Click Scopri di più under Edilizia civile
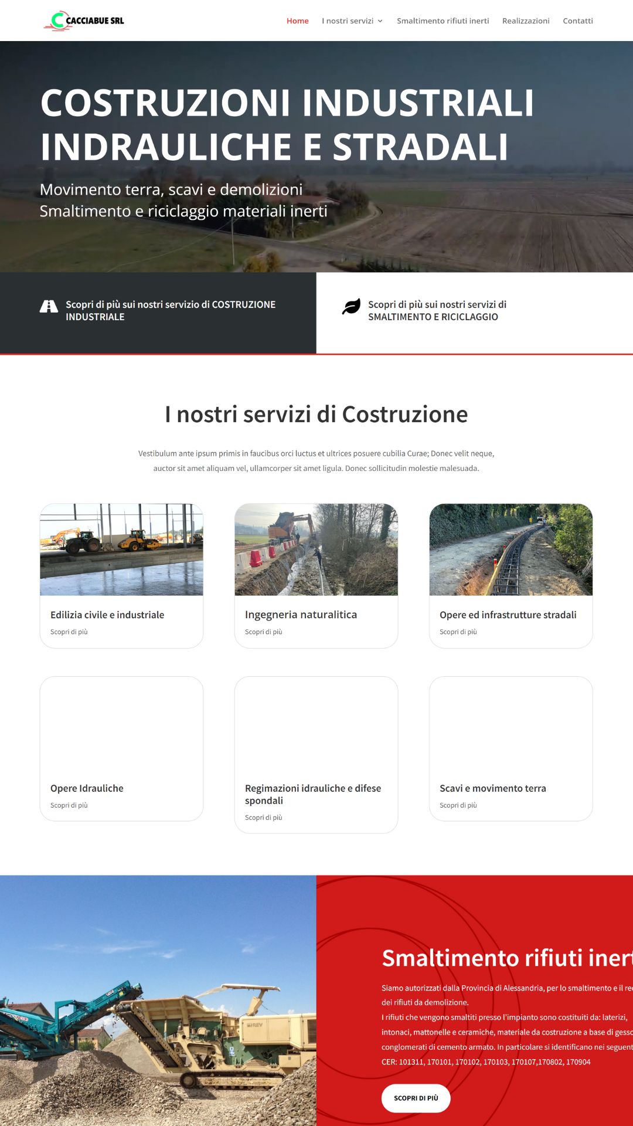The width and height of the screenshot is (633, 1126). (x=69, y=632)
